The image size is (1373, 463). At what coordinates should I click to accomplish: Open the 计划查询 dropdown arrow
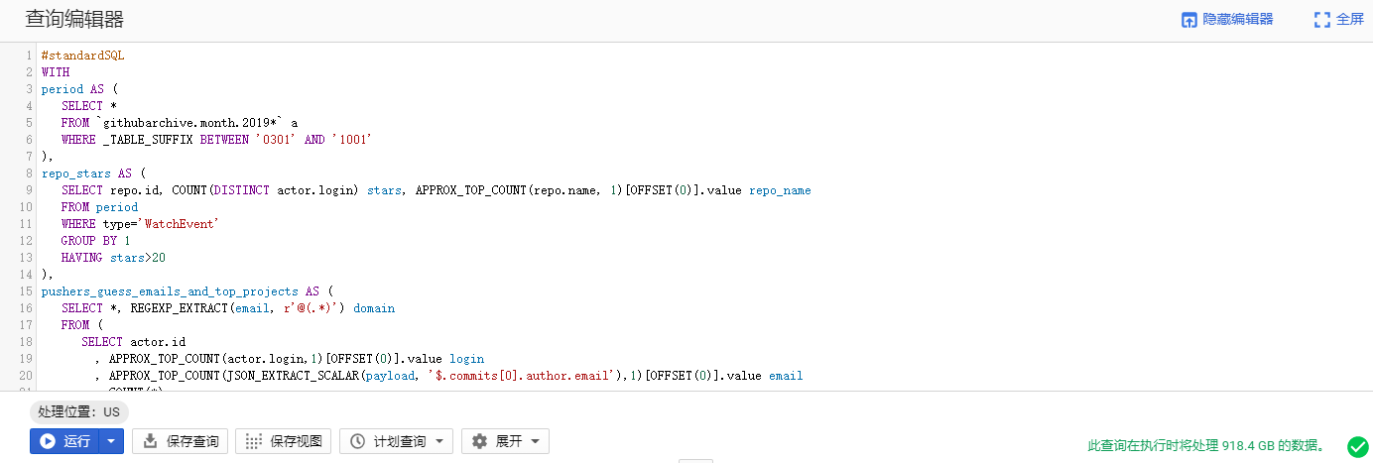coord(439,441)
